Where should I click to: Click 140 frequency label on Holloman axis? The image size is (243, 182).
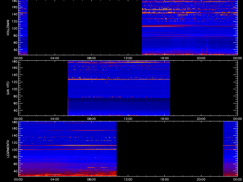(x=15, y=14)
